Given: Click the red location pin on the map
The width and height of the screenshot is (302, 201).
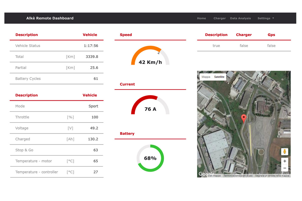Looking at the screenshot, I should tap(244, 119).
